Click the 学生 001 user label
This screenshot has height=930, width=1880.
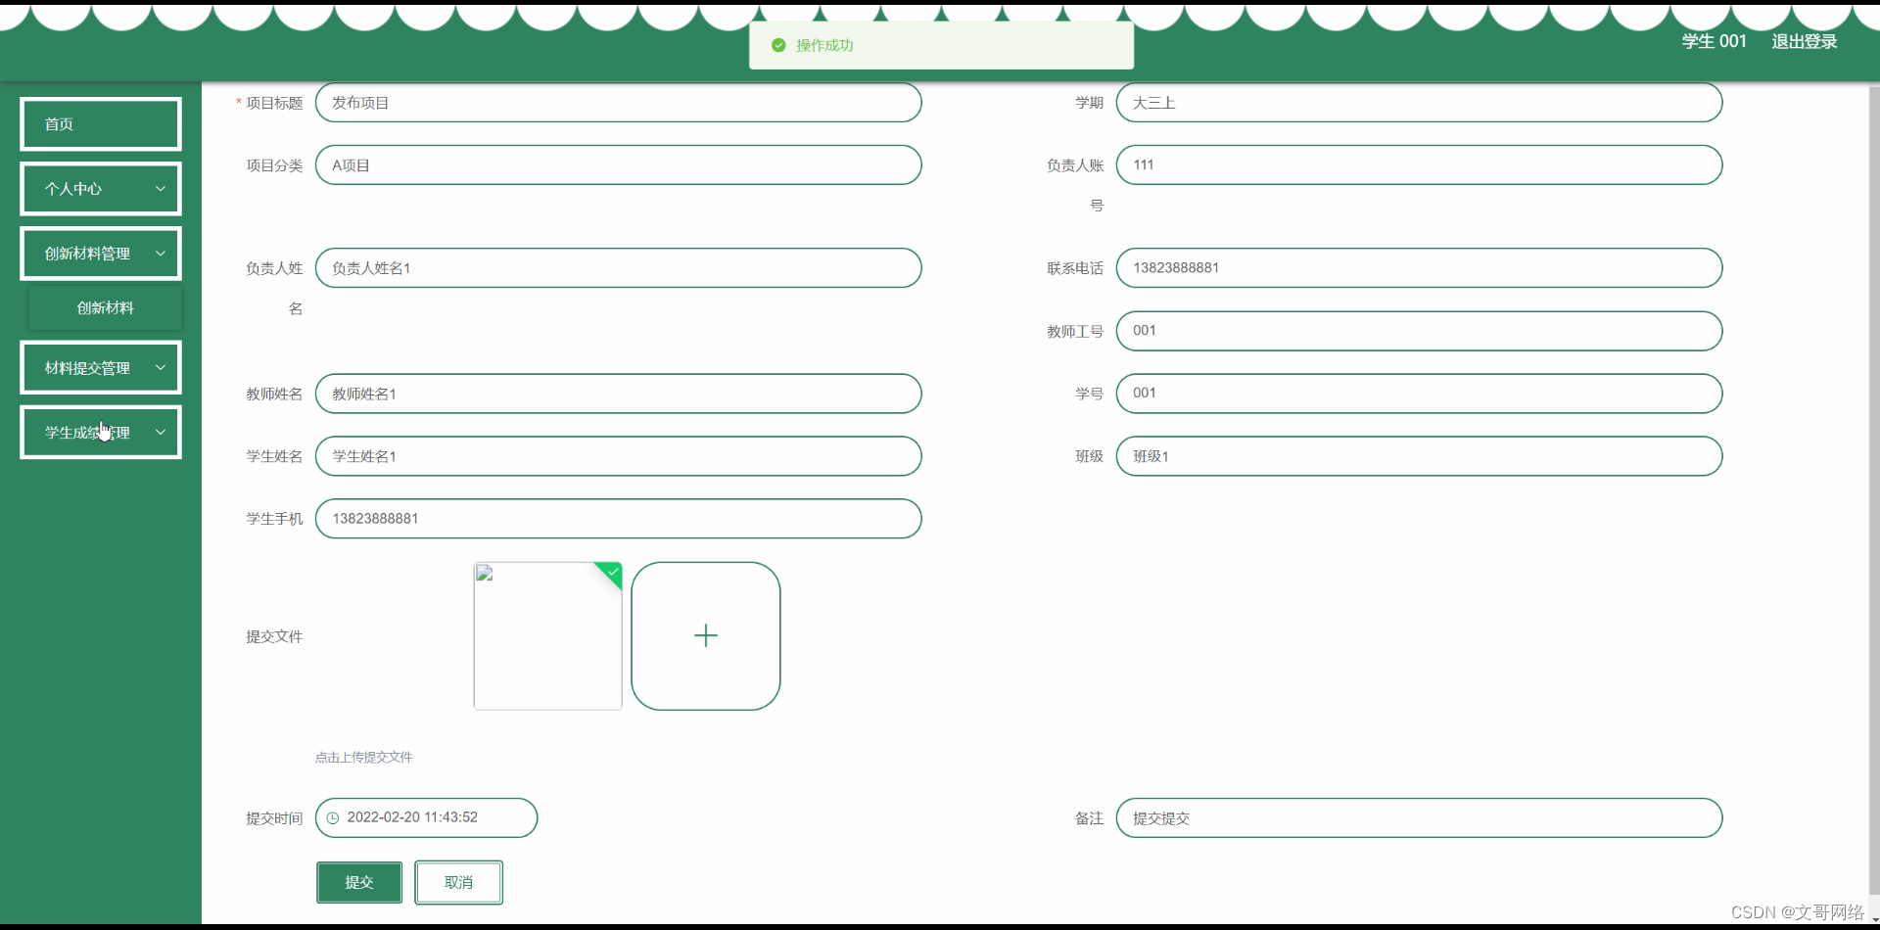pos(1715,41)
